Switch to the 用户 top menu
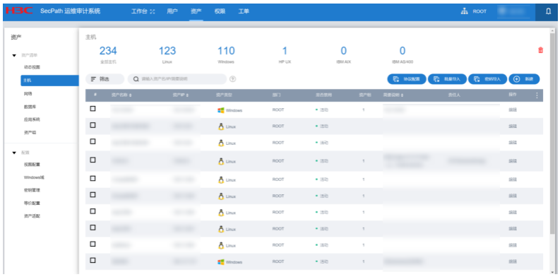 pyautogui.click(x=172, y=11)
